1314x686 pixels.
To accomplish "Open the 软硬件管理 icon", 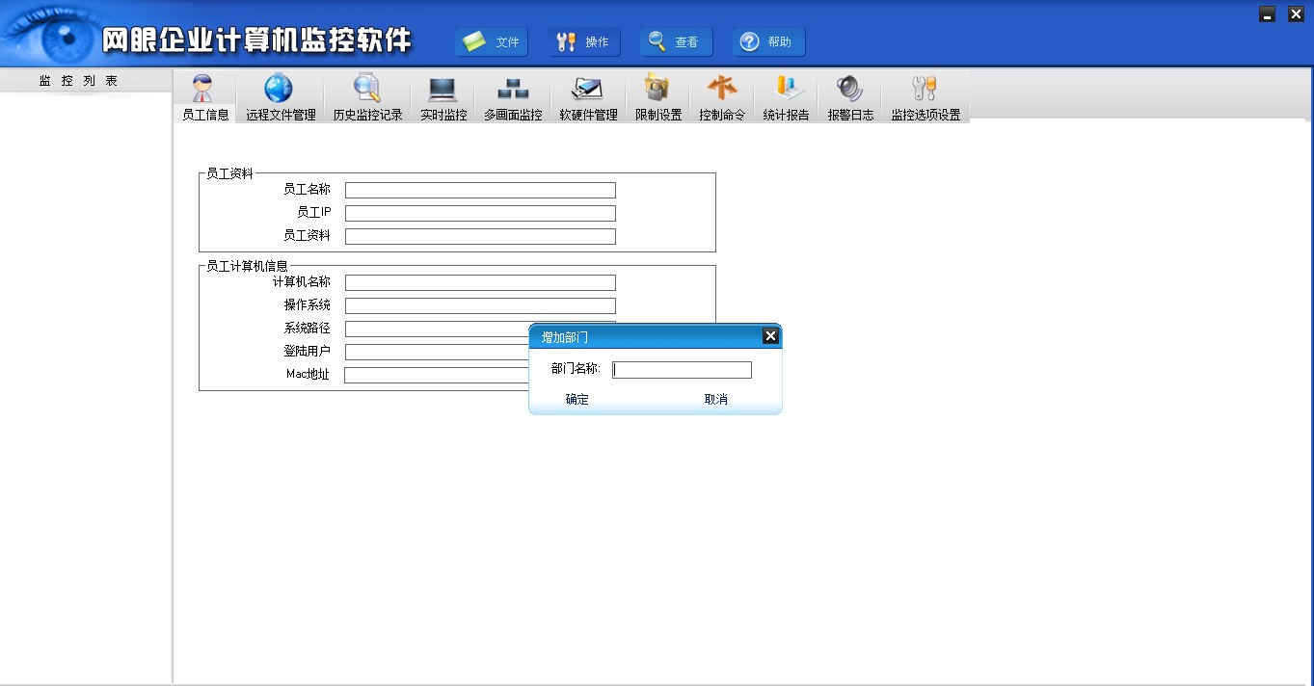I will pyautogui.click(x=587, y=89).
